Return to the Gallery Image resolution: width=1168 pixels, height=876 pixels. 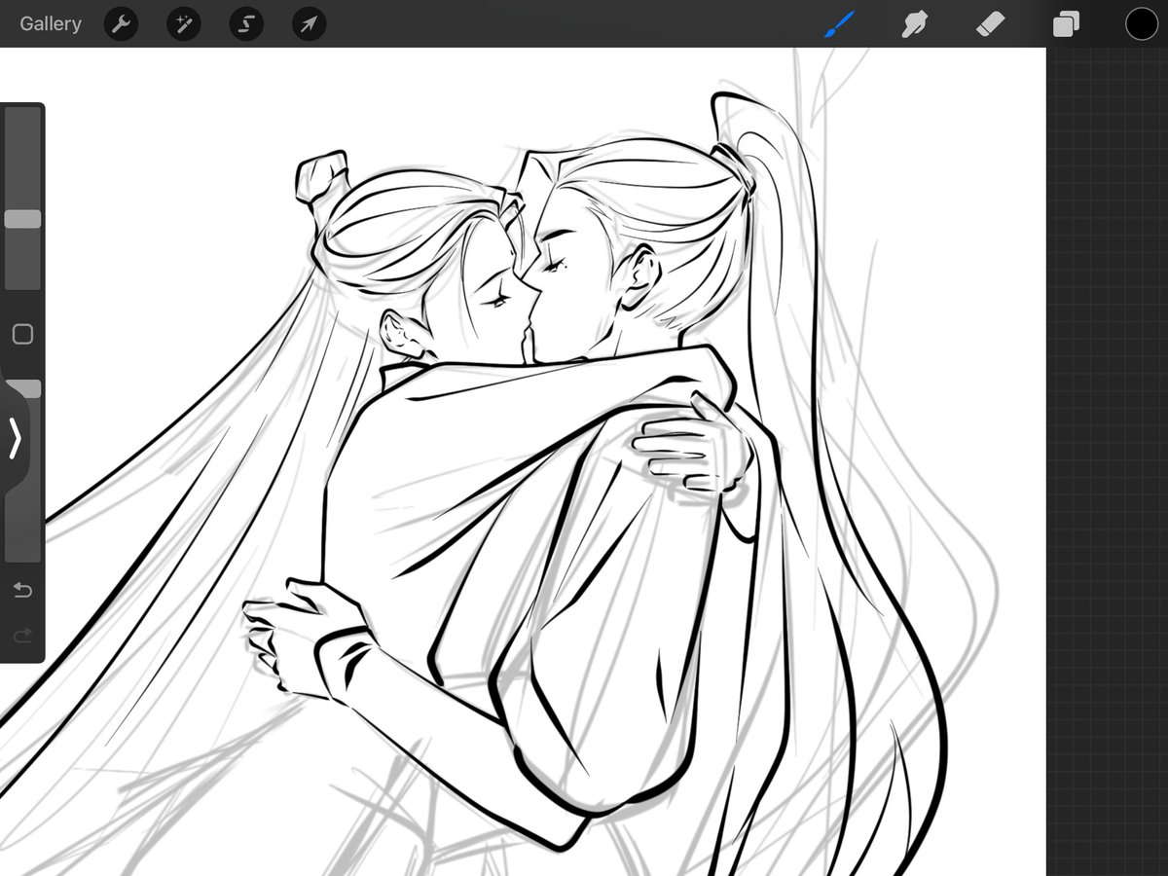point(50,23)
